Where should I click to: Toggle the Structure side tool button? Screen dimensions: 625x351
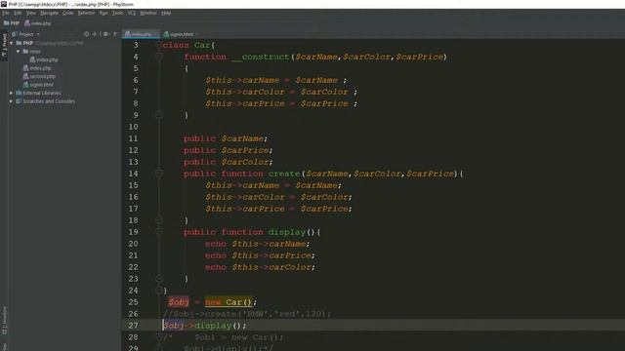[4, 321]
